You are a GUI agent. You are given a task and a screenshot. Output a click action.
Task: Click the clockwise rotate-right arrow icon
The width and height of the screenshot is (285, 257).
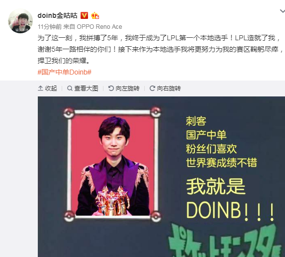(x=152, y=88)
